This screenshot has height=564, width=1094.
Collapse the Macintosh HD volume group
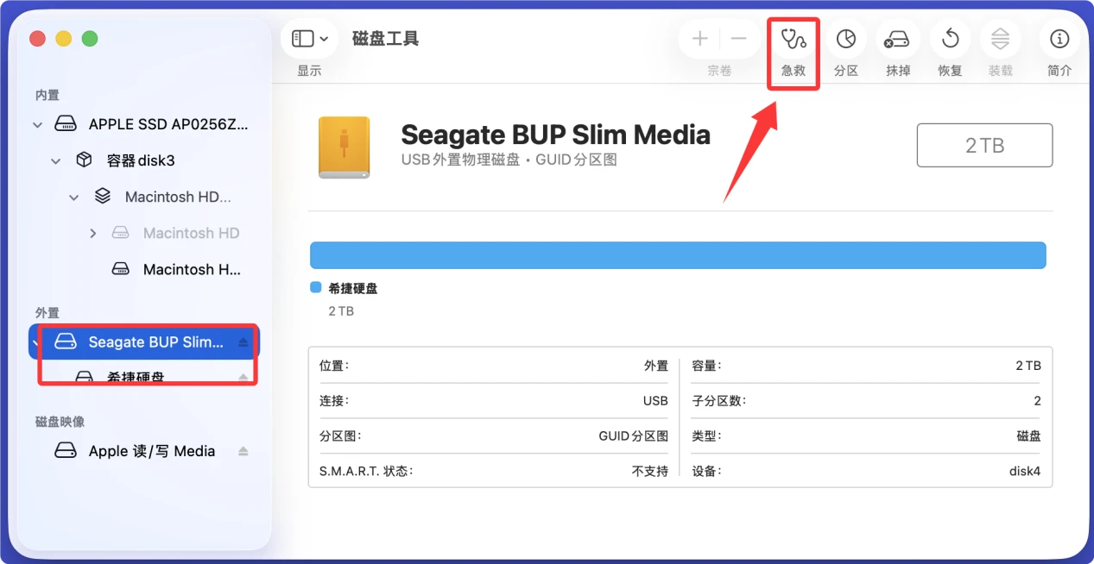pyautogui.click(x=74, y=197)
